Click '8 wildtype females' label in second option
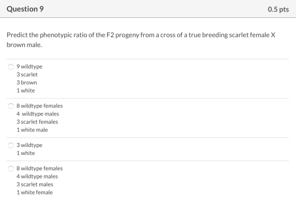The height and width of the screenshot is (207, 296). (x=40, y=106)
